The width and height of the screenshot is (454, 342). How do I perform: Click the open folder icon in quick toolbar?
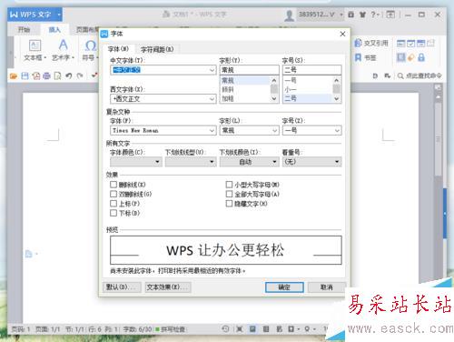pyautogui.click(x=14, y=75)
